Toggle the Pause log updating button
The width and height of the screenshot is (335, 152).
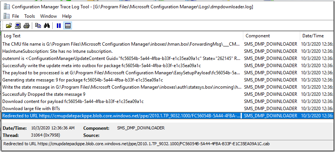59,26
